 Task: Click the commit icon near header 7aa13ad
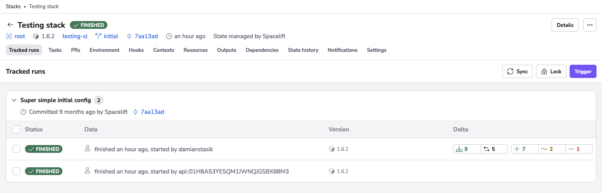coord(129,36)
